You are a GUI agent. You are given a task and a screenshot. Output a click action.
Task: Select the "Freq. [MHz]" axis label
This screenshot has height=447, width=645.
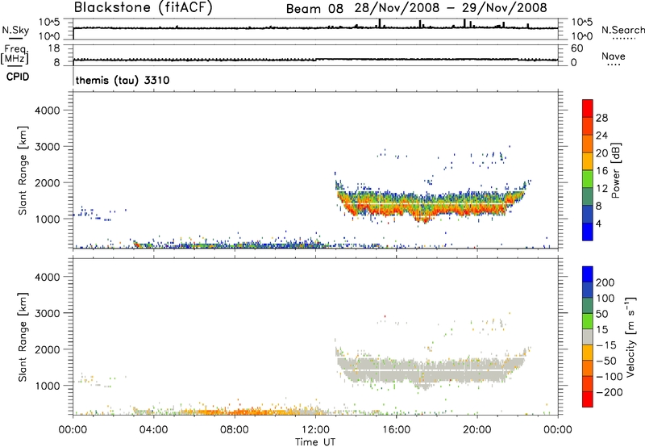(x=15, y=55)
